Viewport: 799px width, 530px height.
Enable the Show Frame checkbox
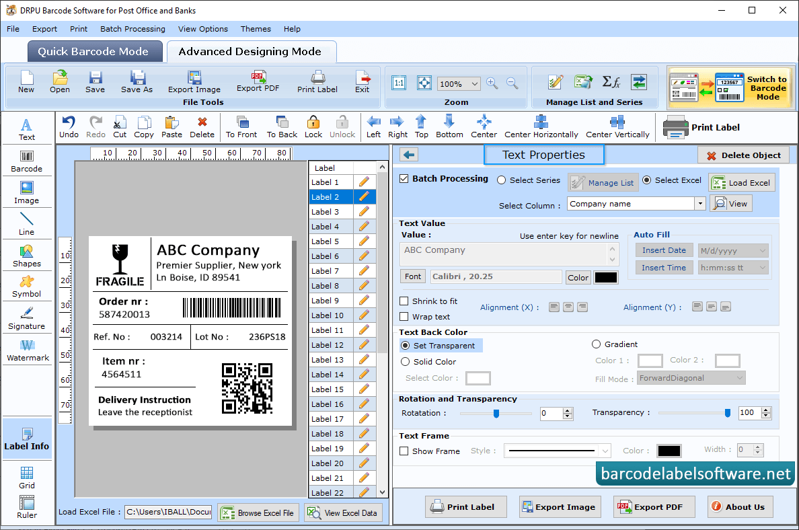[x=404, y=451]
